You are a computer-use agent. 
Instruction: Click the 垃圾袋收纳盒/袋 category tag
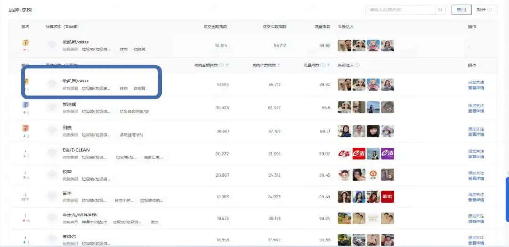[x=134, y=112]
